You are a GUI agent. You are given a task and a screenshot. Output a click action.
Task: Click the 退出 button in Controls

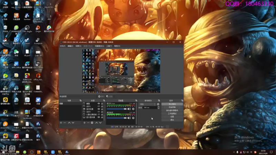pyautogui.click(x=172, y=120)
